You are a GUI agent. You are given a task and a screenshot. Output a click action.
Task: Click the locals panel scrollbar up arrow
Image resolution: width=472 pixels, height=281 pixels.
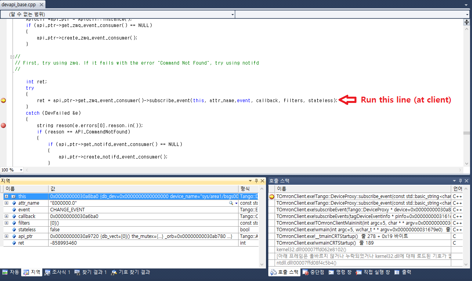coord(262,189)
